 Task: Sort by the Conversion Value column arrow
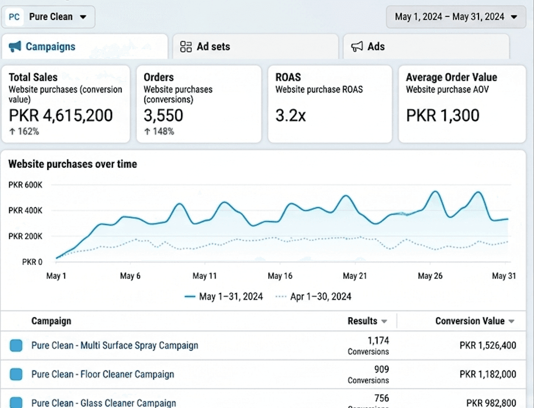[x=511, y=322]
